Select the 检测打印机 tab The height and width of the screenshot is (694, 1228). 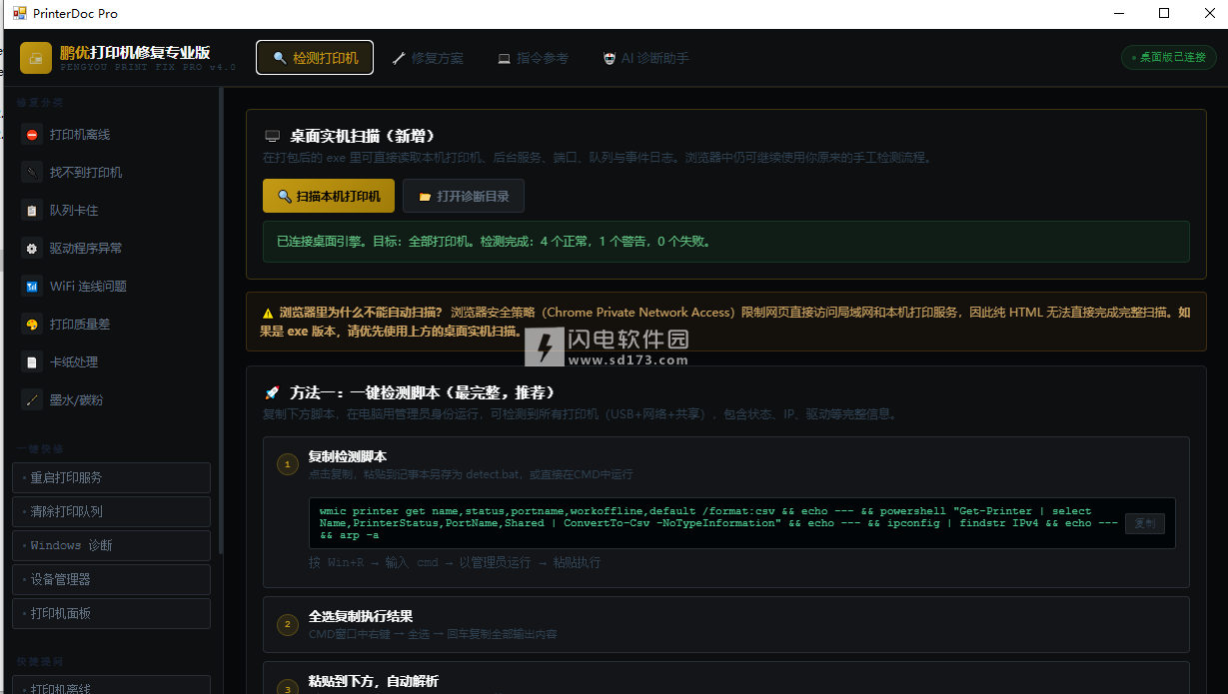pyautogui.click(x=315, y=58)
